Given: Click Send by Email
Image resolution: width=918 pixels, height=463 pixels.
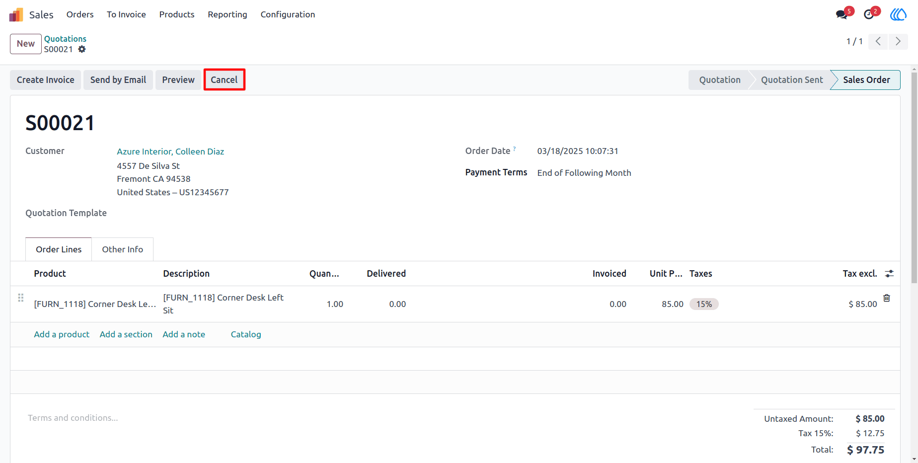Looking at the screenshot, I should (118, 80).
